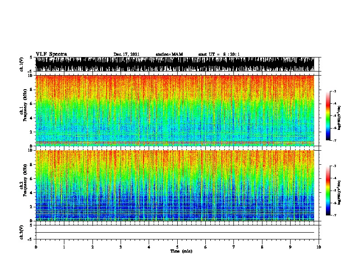Click time axis tick label "5"

click(177, 247)
